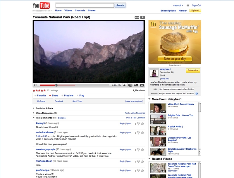234x178 pixels.
Task: Thumbs down The1goodTech's comment
Action: [138, 161]
